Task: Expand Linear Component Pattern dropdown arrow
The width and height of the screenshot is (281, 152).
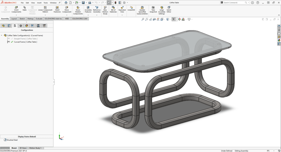Action: 45,15
